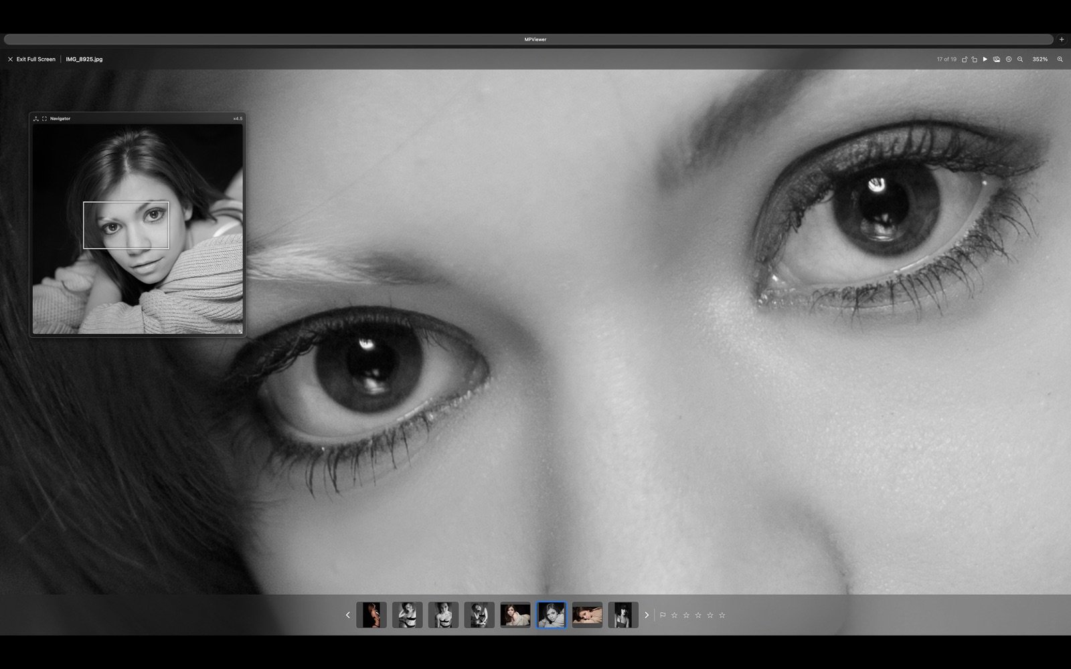Viewport: 1071px width, 669px height.
Task: Click the circular actual-size zoom icon
Action: click(x=1009, y=60)
